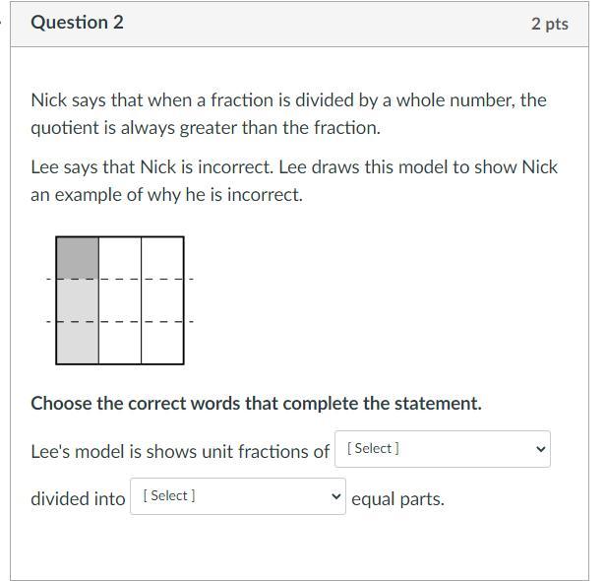Click the light gray middle-left model cell

[78, 299]
